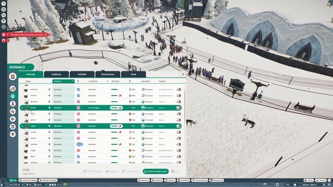Toggle the switch in Astrid row

tap(178, 120)
